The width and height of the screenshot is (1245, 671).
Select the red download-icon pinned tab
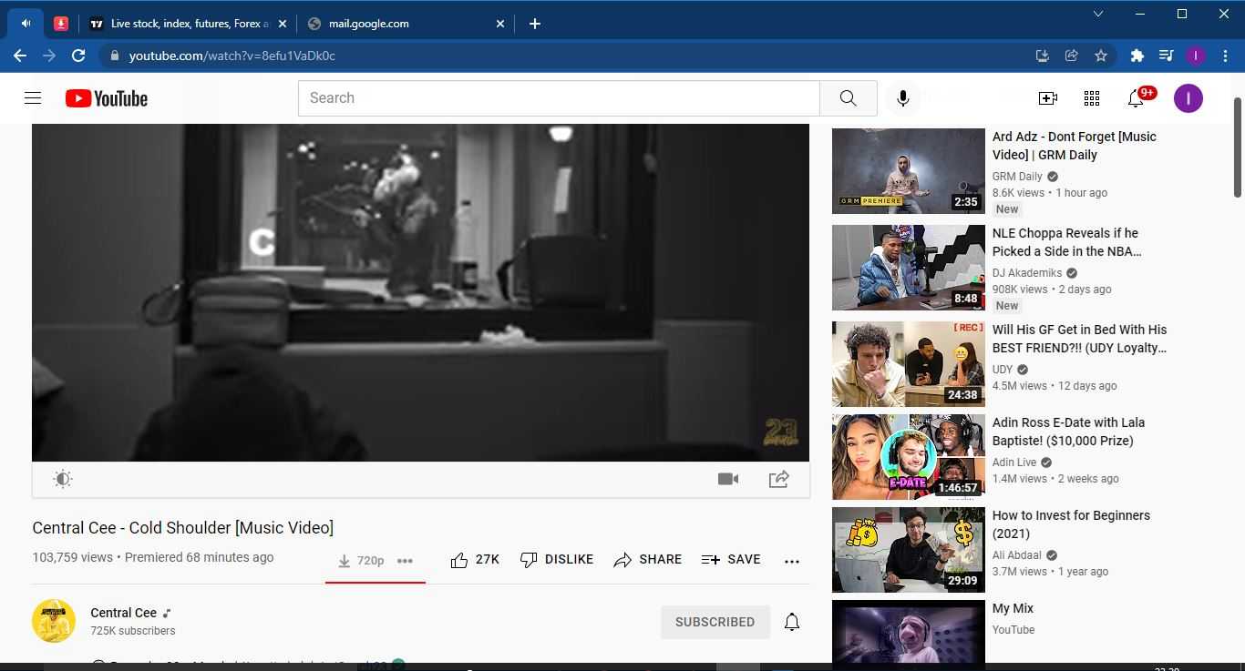pos(61,24)
